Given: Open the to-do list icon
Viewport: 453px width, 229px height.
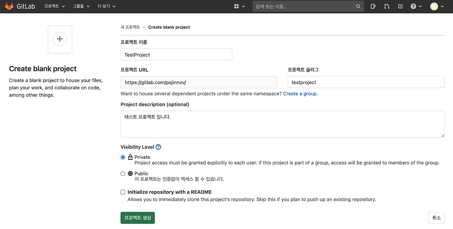Looking at the screenshot, I should pyautogui.click(x=400, y=6).
